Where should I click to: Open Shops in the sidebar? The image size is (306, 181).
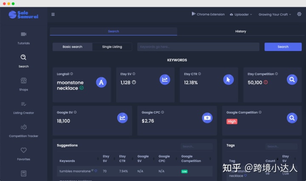coord(24,85)
